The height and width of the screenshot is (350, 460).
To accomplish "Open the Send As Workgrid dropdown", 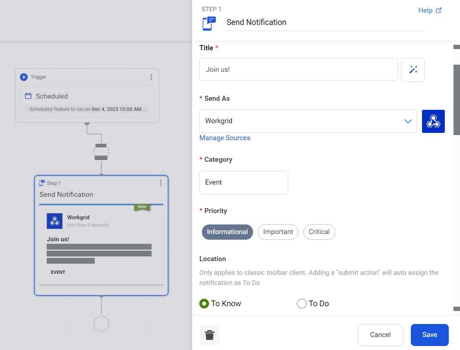I will point(308,121).
